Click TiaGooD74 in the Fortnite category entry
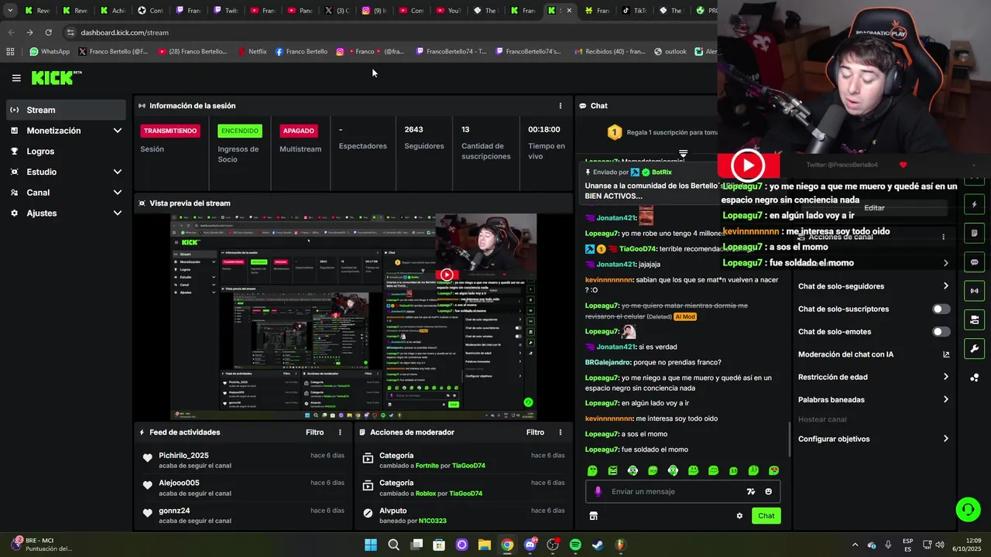Screen dimensions: 991x557 point(468,466)
